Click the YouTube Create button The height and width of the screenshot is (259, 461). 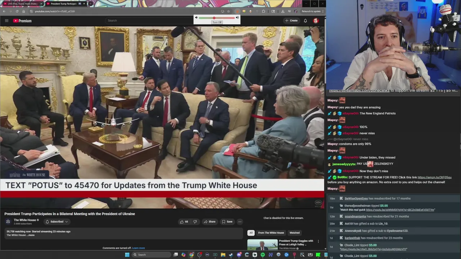(x=291, y=21)
